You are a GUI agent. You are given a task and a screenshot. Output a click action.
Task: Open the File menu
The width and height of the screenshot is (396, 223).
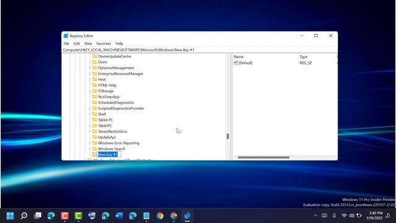pyautogui.click(x=66, y=43)
